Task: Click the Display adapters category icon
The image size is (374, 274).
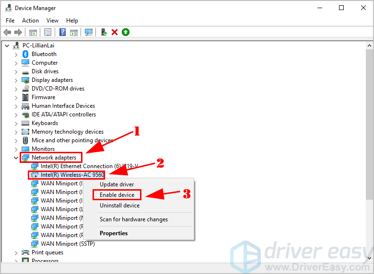Action: (25, 80)
